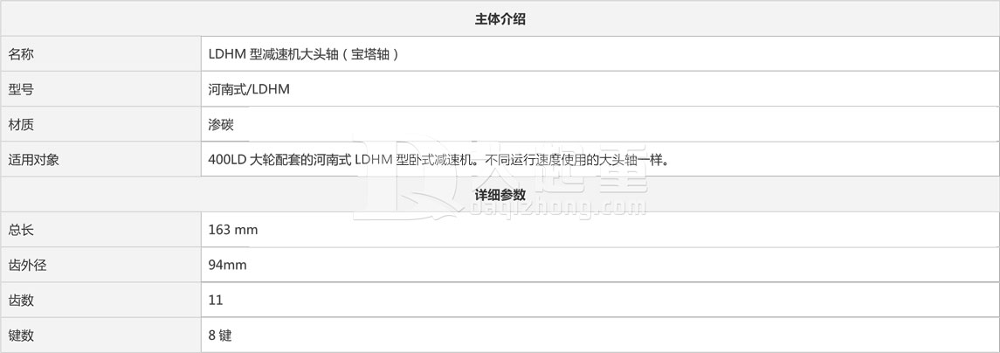Click the 渗碳 material value
Screen dimensions: 1000x353
(x=221, y=124)
